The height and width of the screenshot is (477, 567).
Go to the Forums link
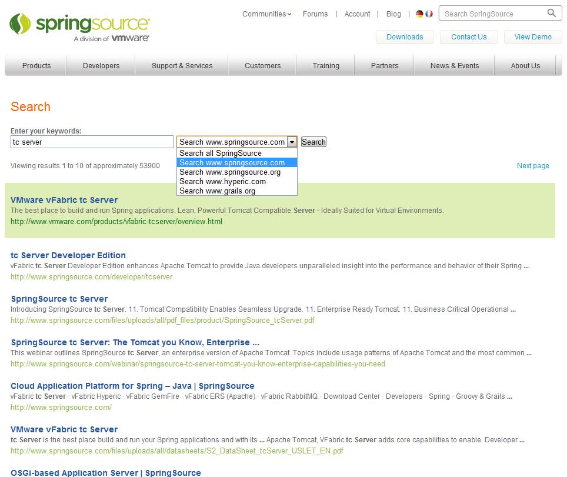point(315,14)
